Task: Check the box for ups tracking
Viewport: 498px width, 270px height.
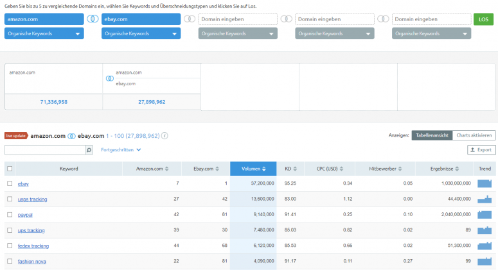Action: [10, 230]
